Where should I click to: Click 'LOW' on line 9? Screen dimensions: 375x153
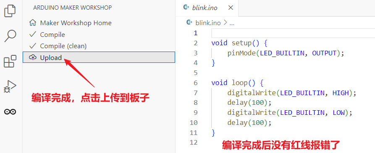coord(338,113)
